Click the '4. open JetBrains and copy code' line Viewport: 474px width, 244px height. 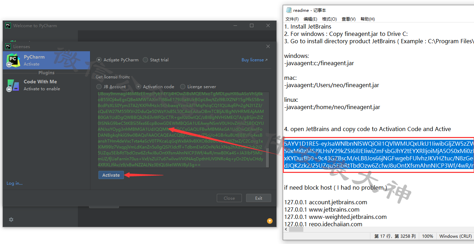(x=368, y=129)
